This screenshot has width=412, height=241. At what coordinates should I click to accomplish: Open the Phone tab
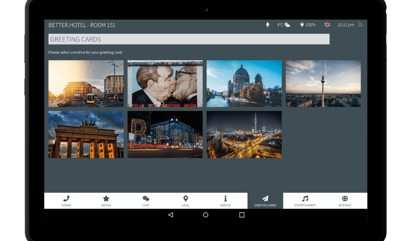(66, 201)
